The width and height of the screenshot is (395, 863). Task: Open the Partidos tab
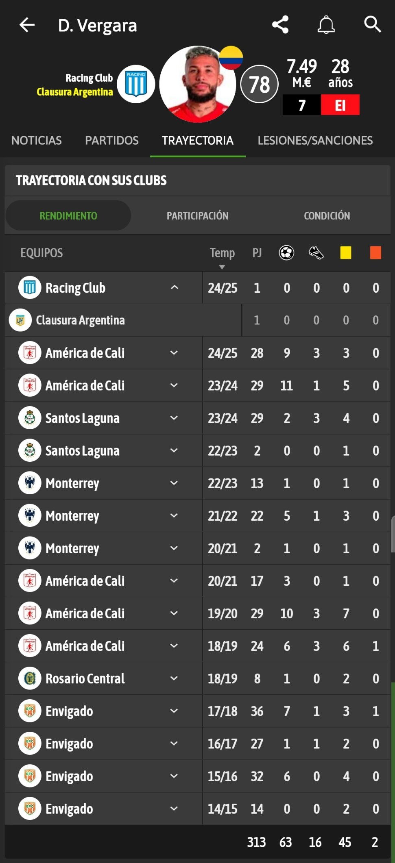112,140
